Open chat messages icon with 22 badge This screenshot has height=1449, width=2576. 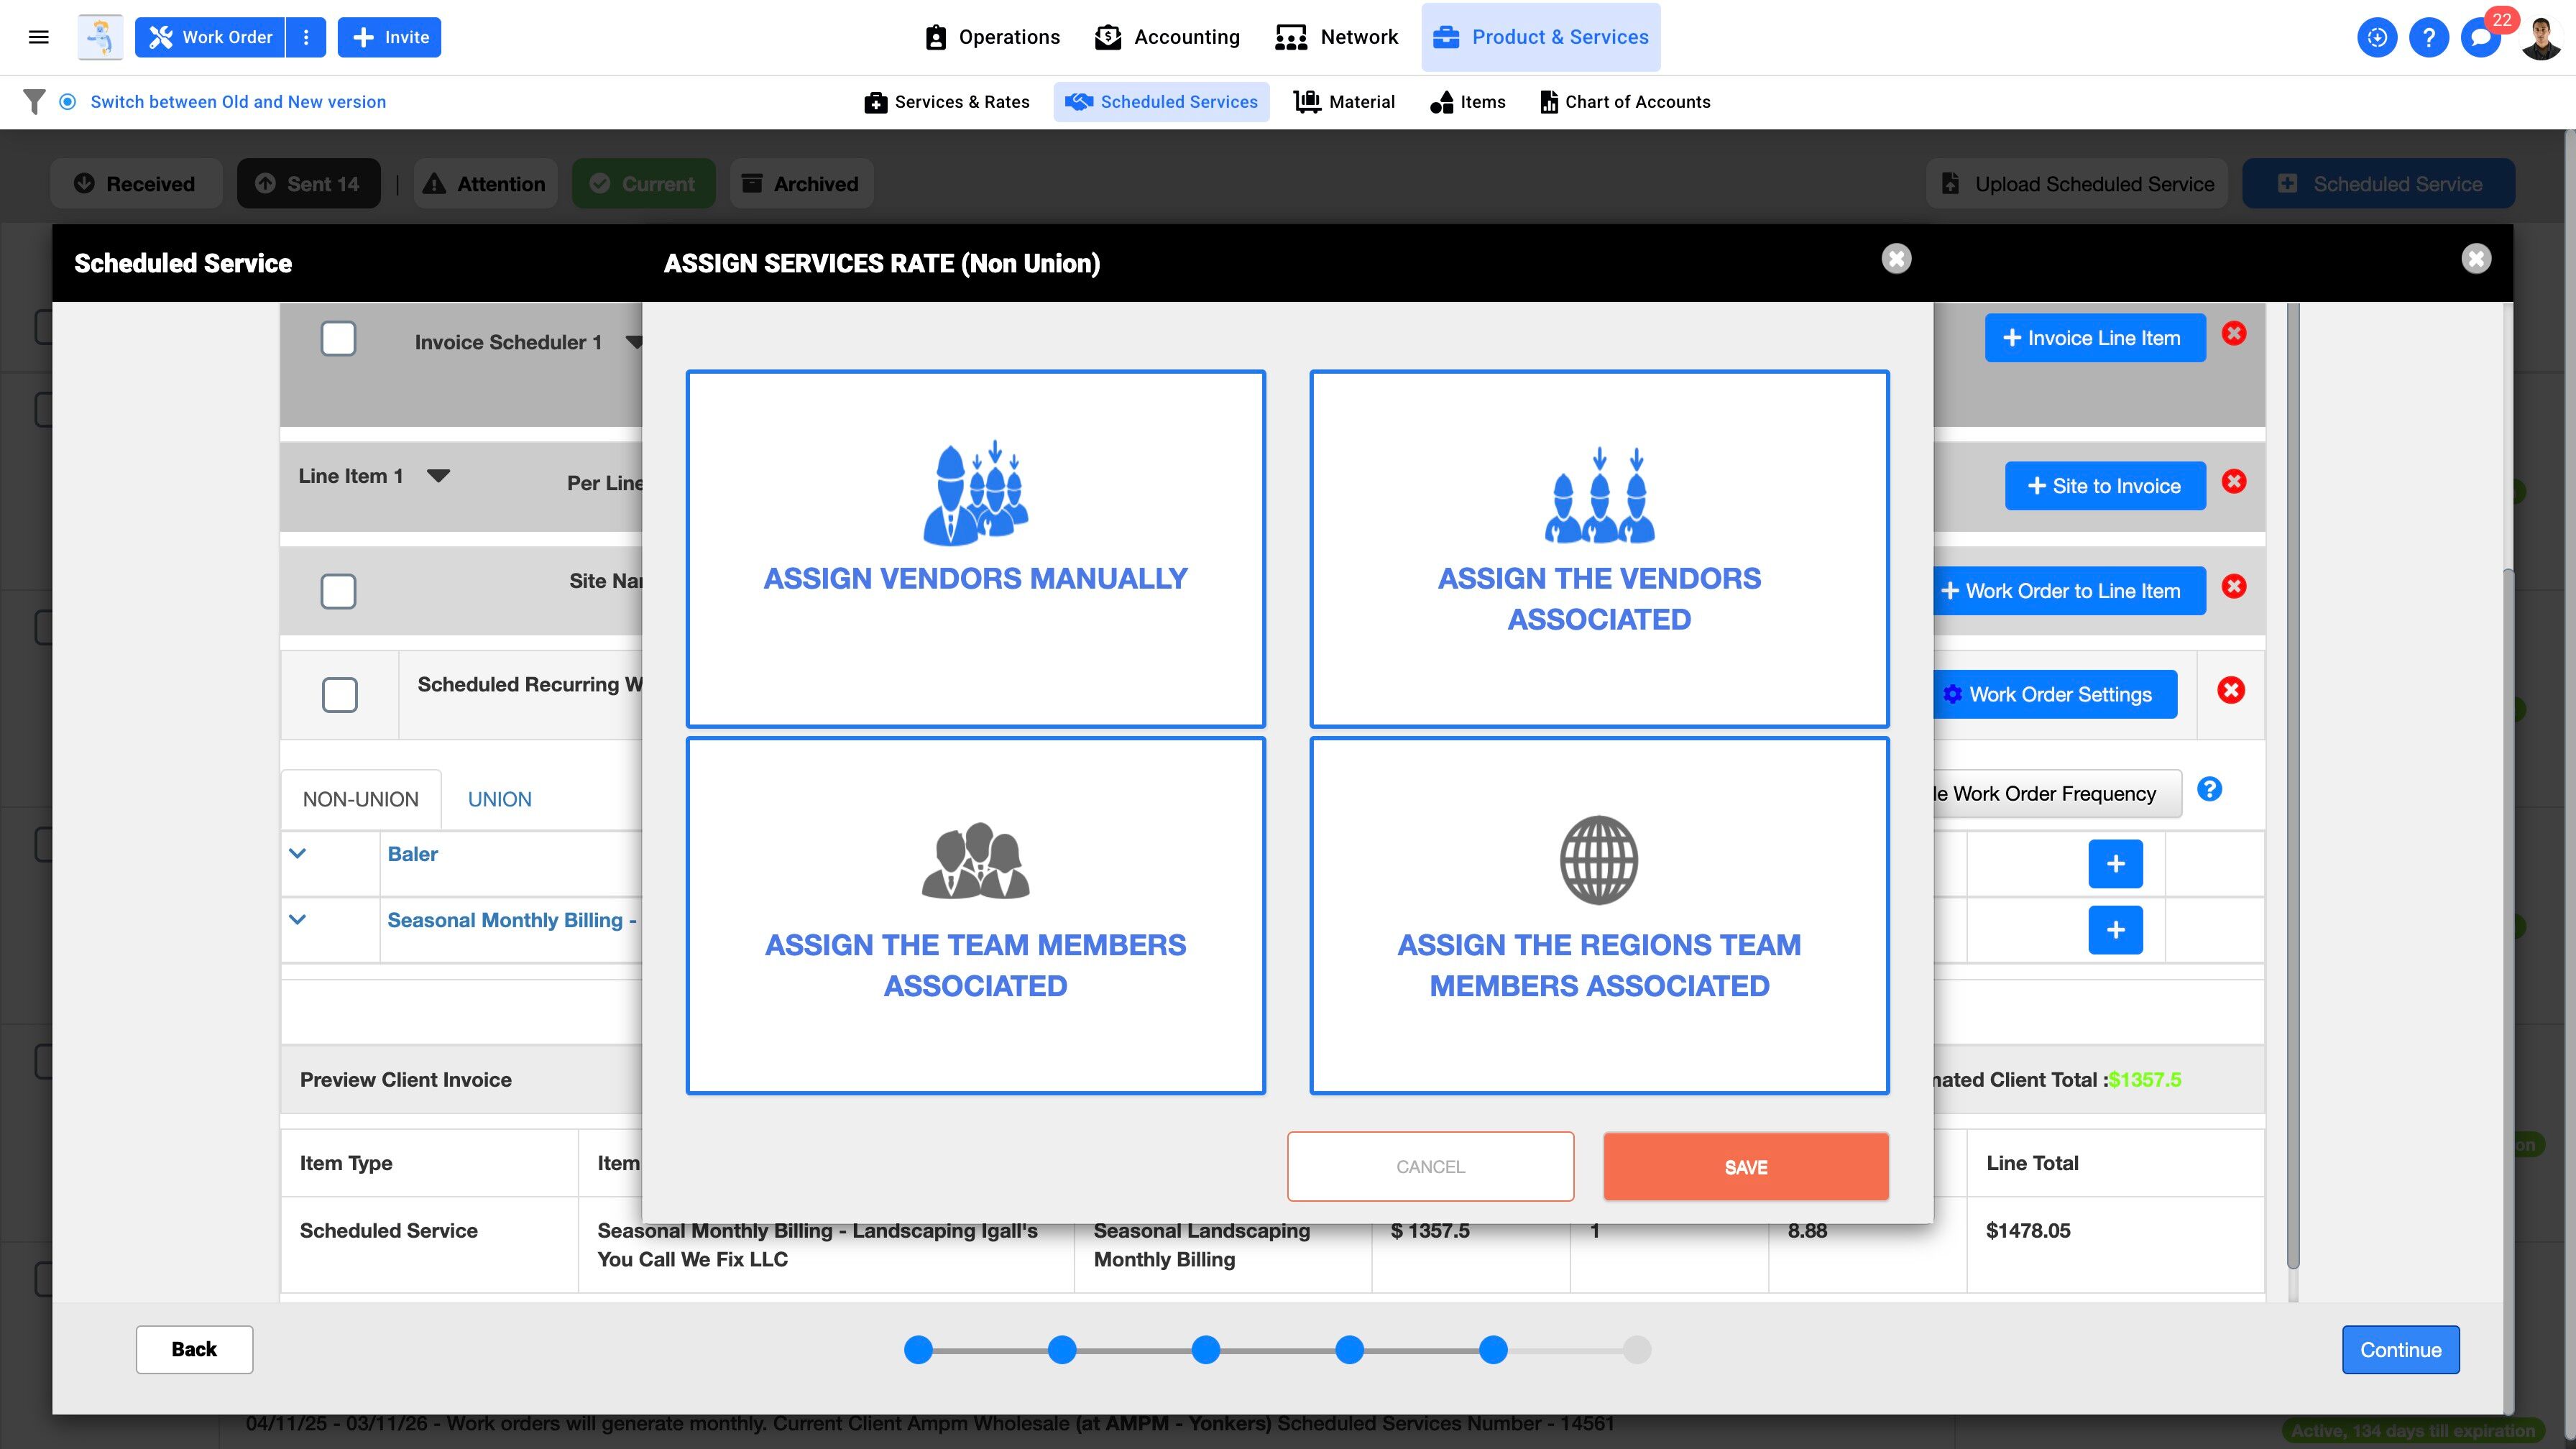2480,38
